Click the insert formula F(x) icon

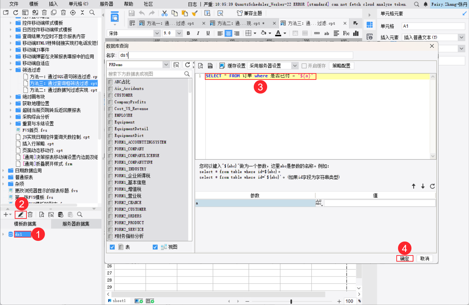point(346,33)
